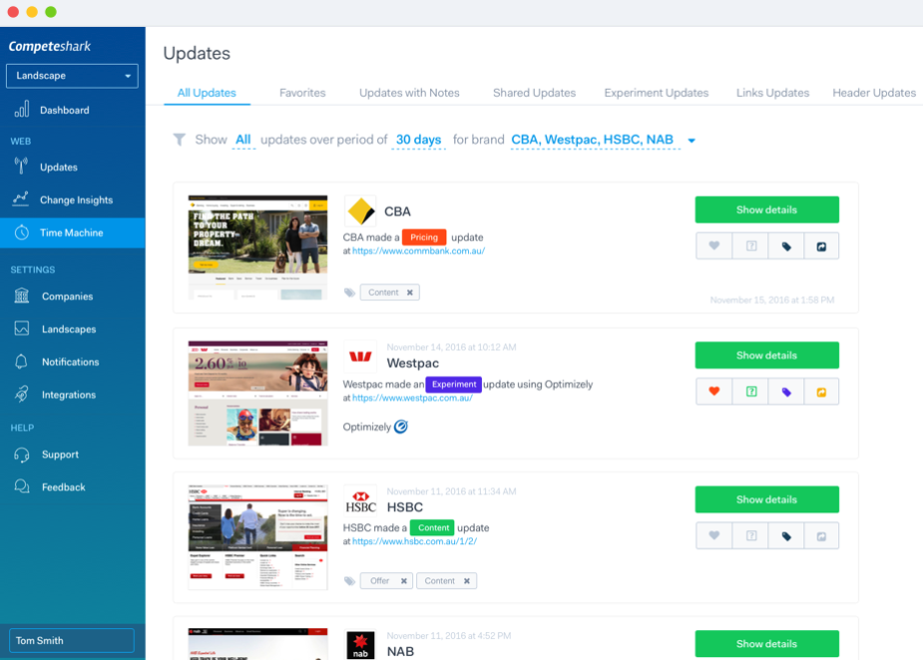
Task: Show details for the Westpac update
Action: click(x=766, y=355)
